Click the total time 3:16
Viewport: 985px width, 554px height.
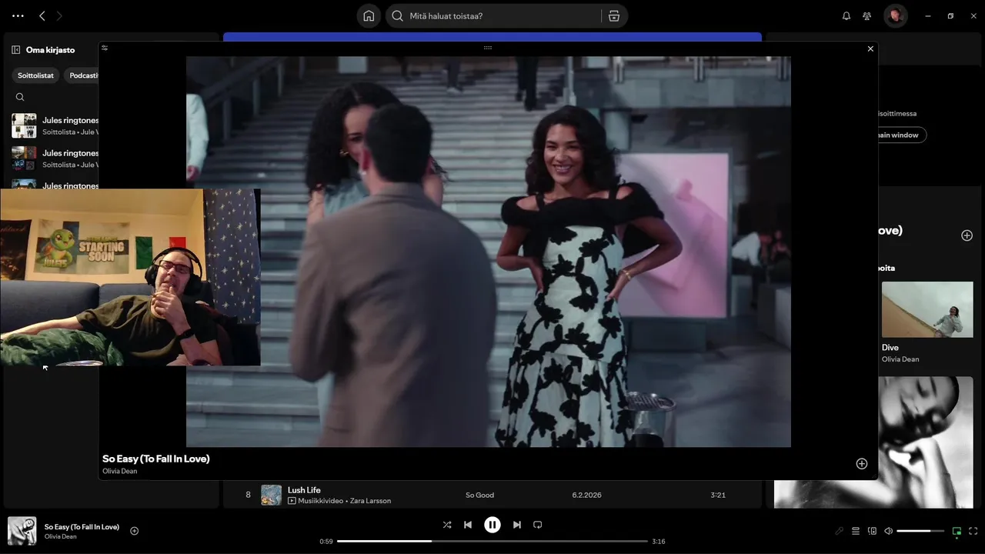click(659, 541)
